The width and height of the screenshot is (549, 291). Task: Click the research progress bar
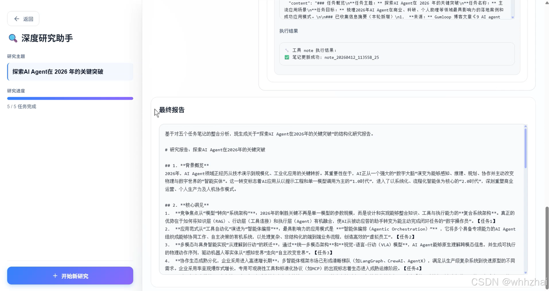[x=70, y=98]
